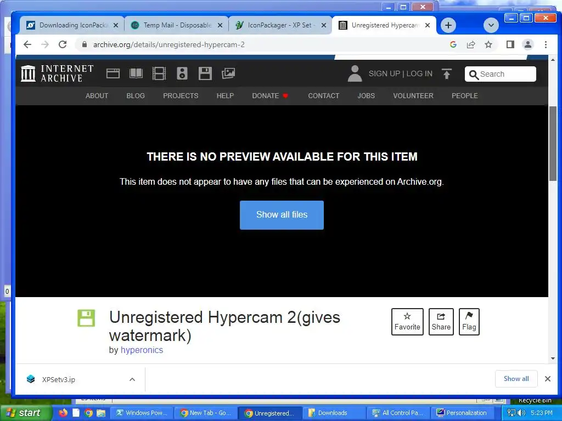
Task: Close the Temp Mail tab
Action: (x=220, y=25)
